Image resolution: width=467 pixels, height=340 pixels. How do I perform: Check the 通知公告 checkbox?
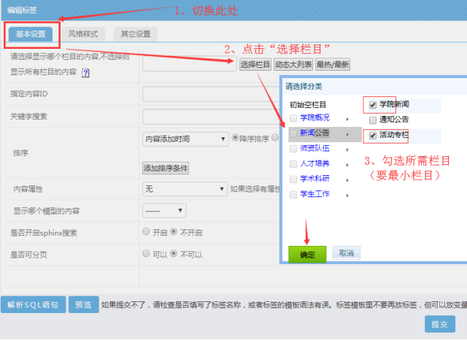[x=373, y=120]
